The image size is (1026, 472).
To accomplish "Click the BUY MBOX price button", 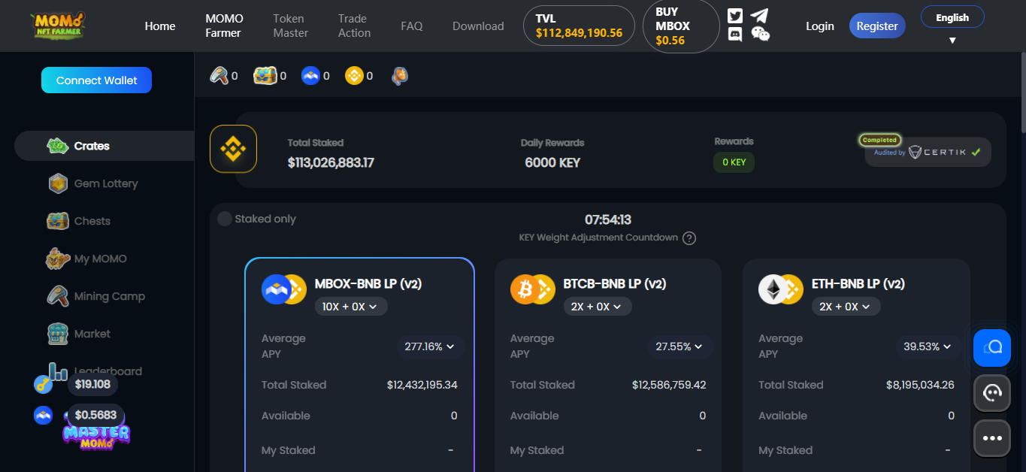I will (682, 26).
